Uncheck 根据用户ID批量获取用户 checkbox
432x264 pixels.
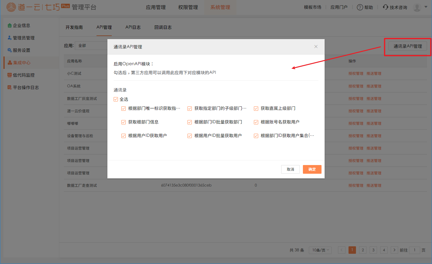[190, 136]
